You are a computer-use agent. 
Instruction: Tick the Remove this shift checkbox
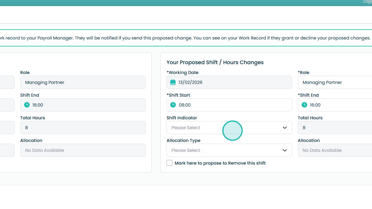[x=169, y=163]
